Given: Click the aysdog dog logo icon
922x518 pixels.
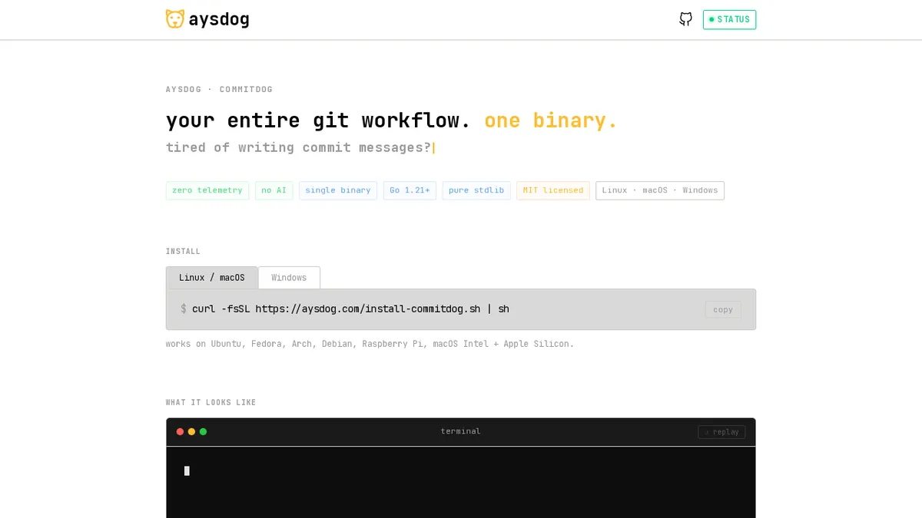Looking at the screenshot, I should coord(175,19).
